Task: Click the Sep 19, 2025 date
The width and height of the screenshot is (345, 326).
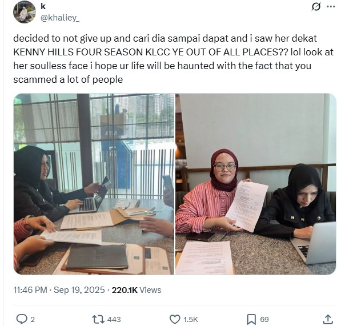Action: pyautogui.click(x=79, y=289)
